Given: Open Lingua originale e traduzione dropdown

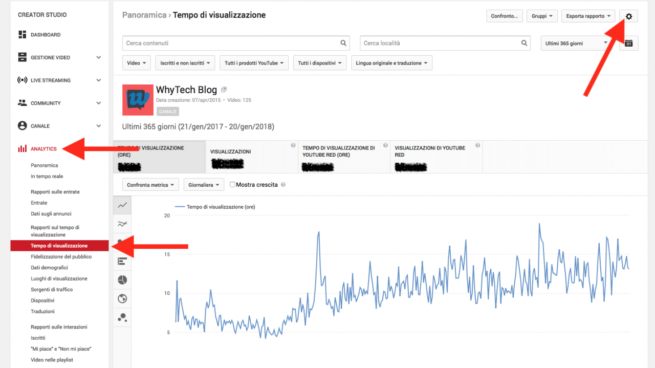Looking at the screenshot, I should [391, 63].
